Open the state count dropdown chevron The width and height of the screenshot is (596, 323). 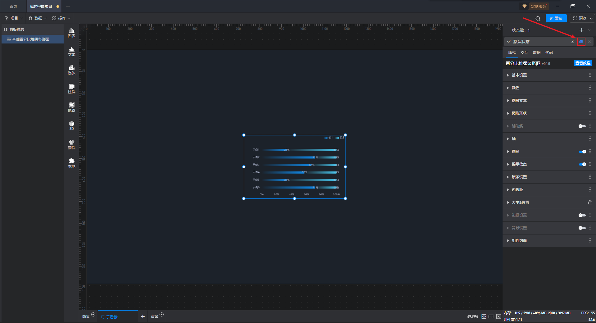589,30
